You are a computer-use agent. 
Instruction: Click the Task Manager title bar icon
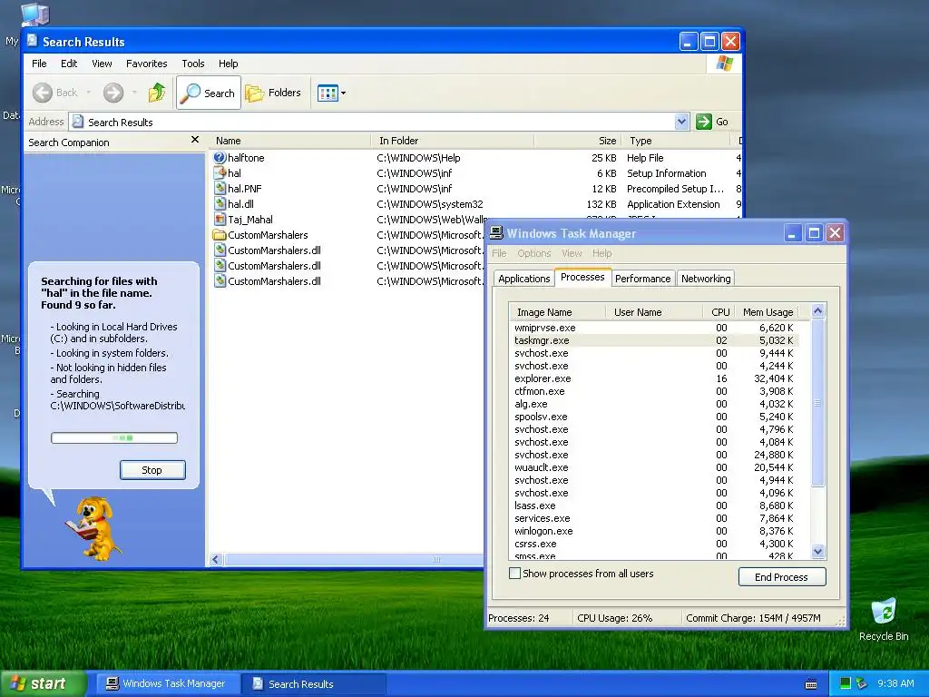tap(496, 232)
